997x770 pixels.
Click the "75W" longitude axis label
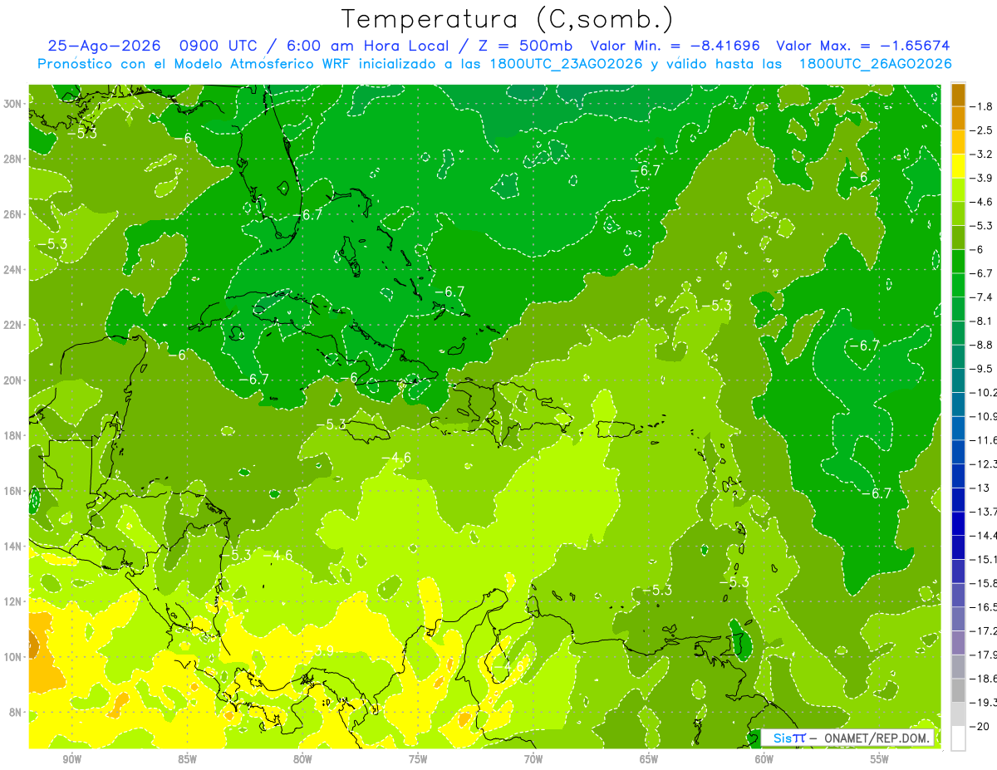coord(418,759)
